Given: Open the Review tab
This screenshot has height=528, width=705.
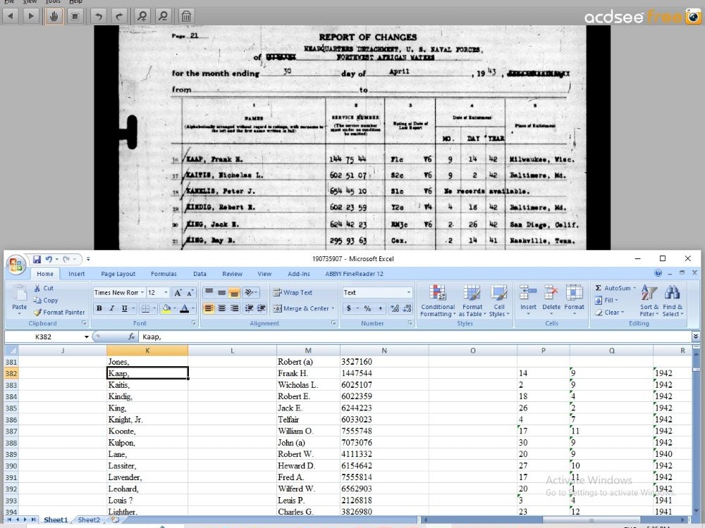Looking at the screenshot, I should (232, 274).
